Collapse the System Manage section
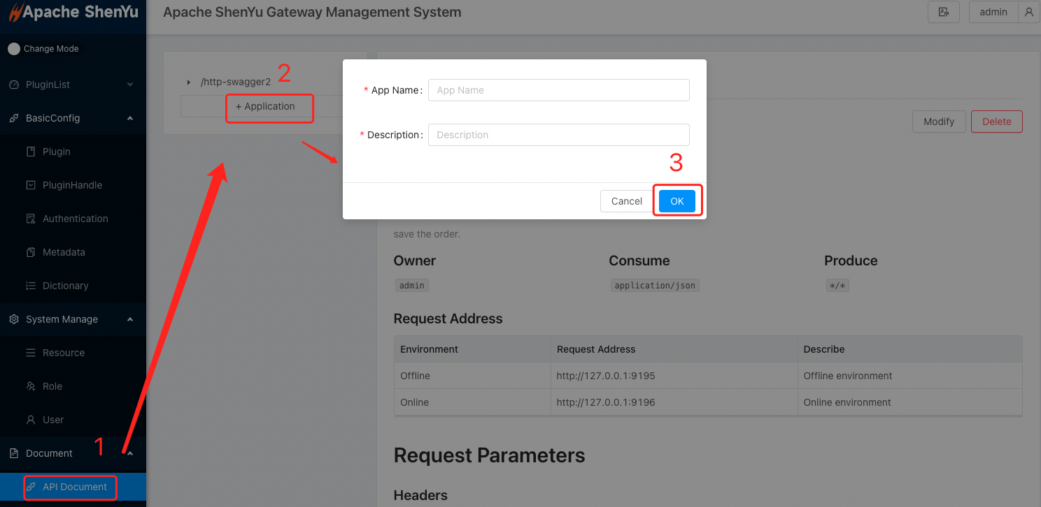Screen dimensions: 1041x507 [x=129, y=319]
